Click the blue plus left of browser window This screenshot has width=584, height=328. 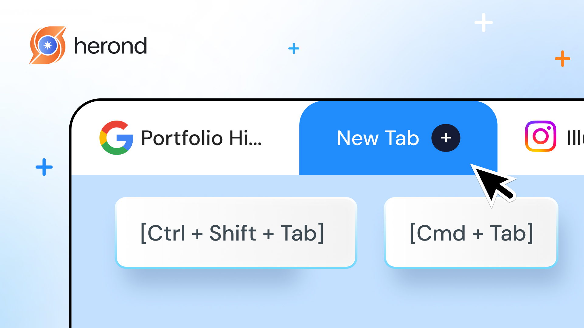click(44, 167)
